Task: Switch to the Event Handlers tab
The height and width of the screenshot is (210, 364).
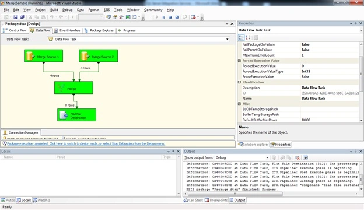Action: (67, 30)
